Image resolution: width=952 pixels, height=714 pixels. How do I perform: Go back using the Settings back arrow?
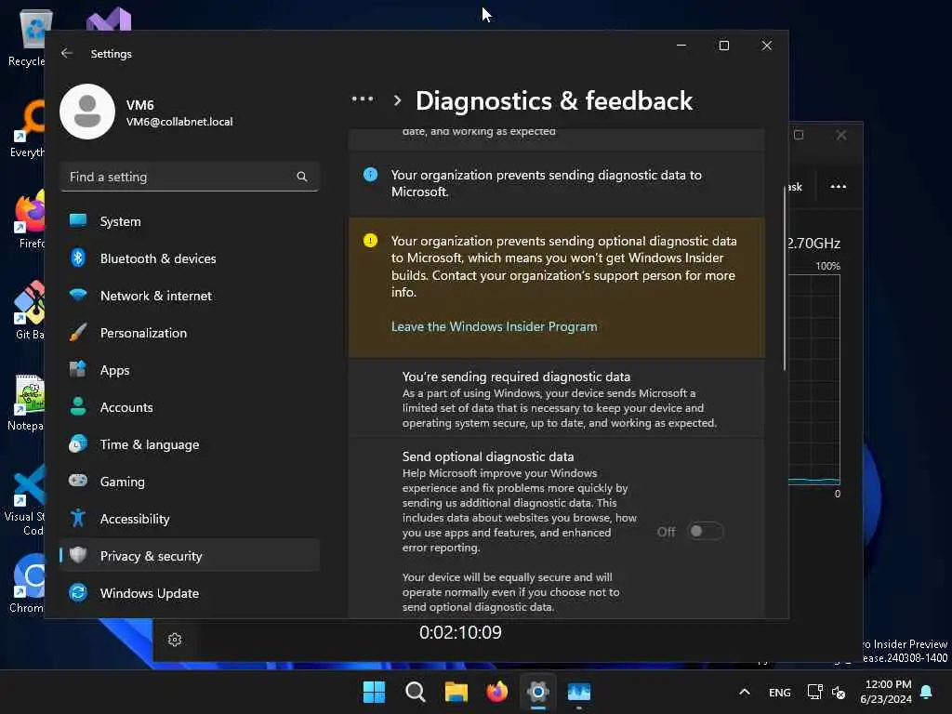point(67,53)
